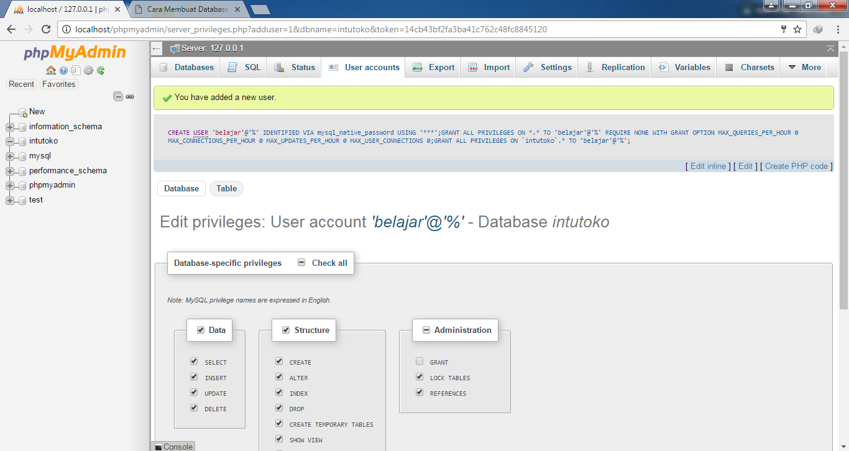
Task: Select the User accounts tab
Action: (364, 68)
